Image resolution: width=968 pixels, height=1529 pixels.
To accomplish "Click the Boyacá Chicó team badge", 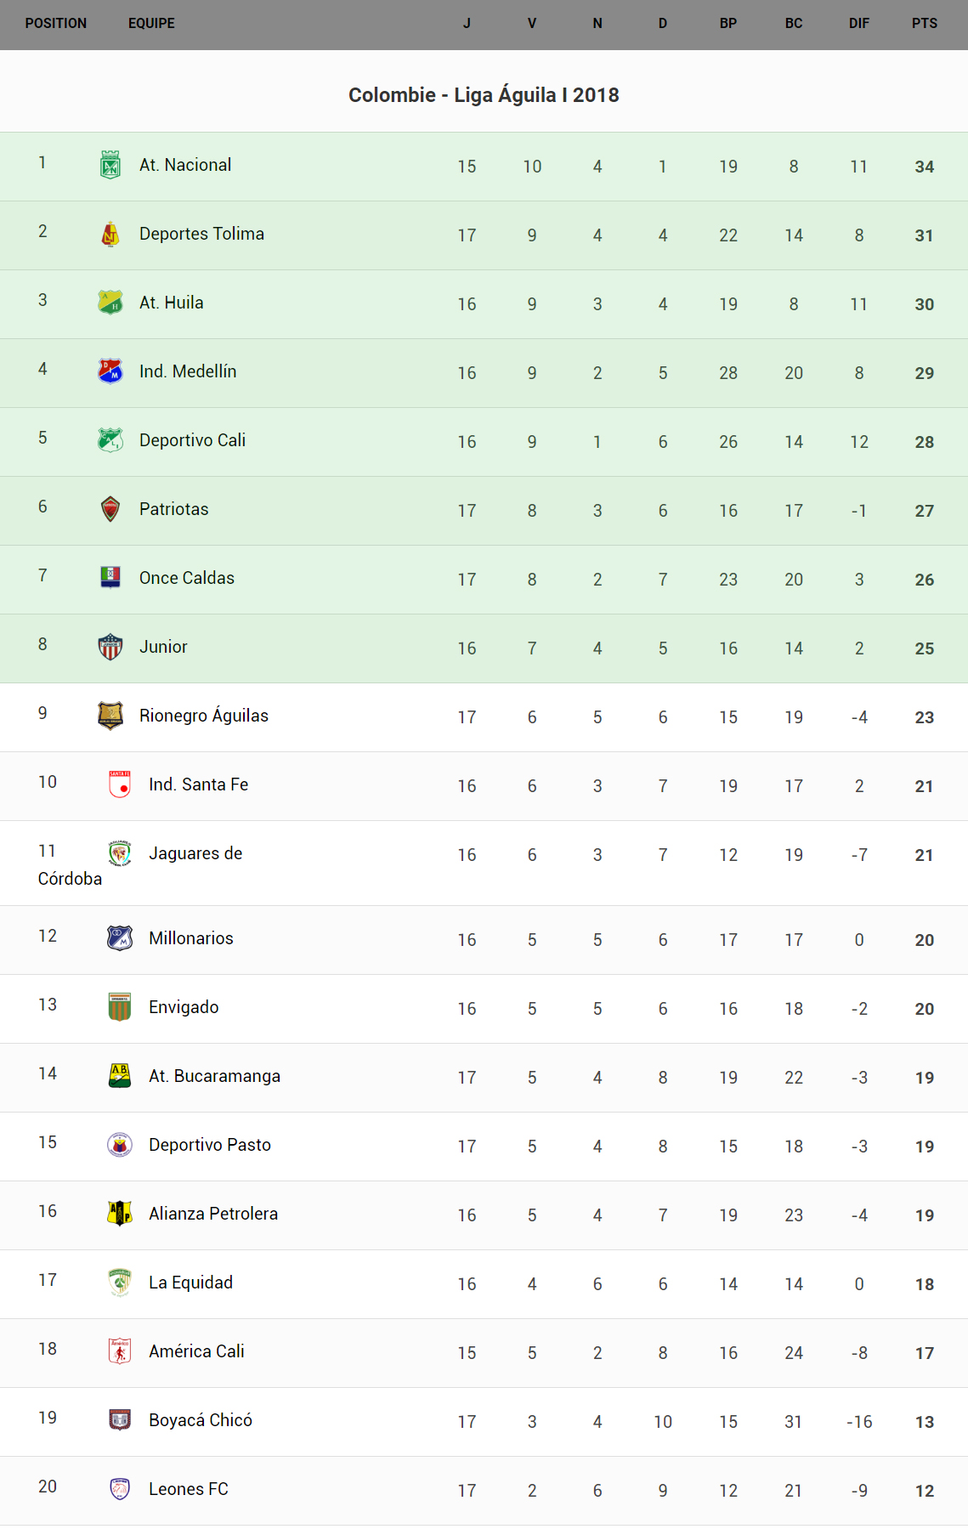I will (120, 1420).
